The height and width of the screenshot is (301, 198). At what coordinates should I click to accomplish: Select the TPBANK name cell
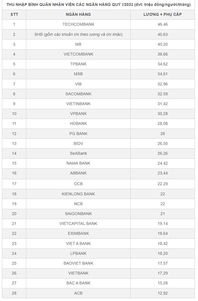[x=78, y=64]
